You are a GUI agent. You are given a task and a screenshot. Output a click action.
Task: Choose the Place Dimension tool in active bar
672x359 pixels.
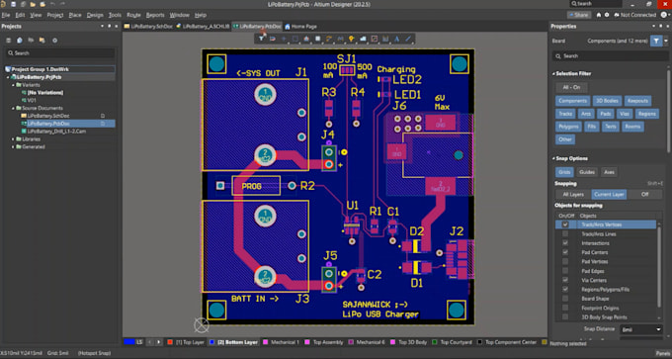click(385, 39)
